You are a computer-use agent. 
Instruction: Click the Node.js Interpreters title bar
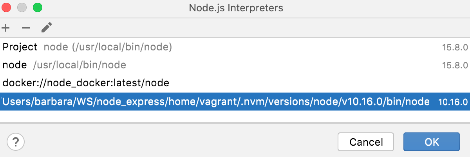click(x=236, y=8)
